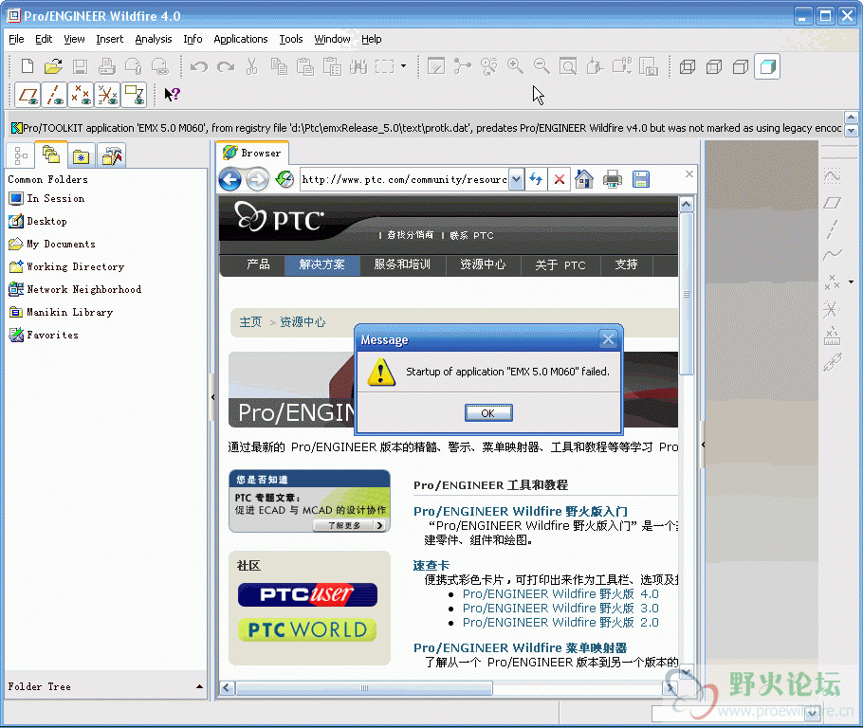Select Hidden Line display style icon

pos(714,66)
